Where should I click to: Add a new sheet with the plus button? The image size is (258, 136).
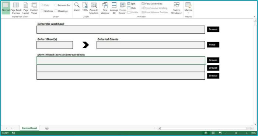pyautogui.click(x=47, y=128)
